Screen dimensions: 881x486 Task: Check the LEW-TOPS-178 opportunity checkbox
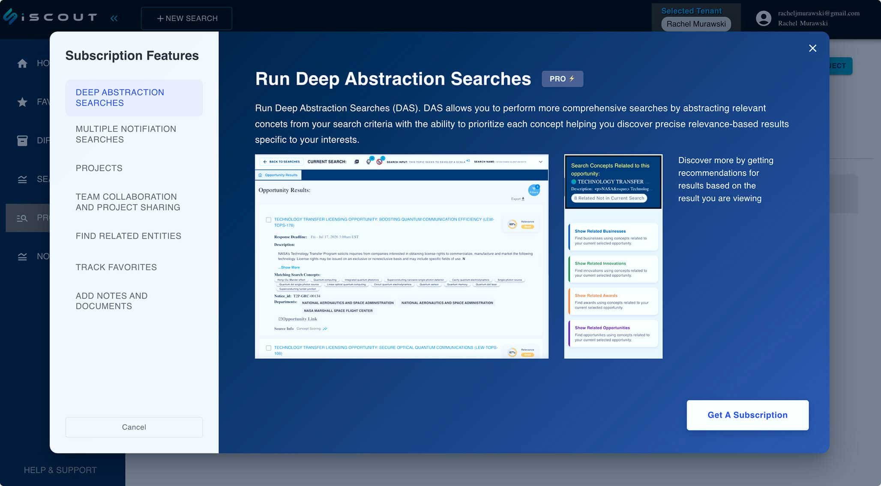[269, 220]
